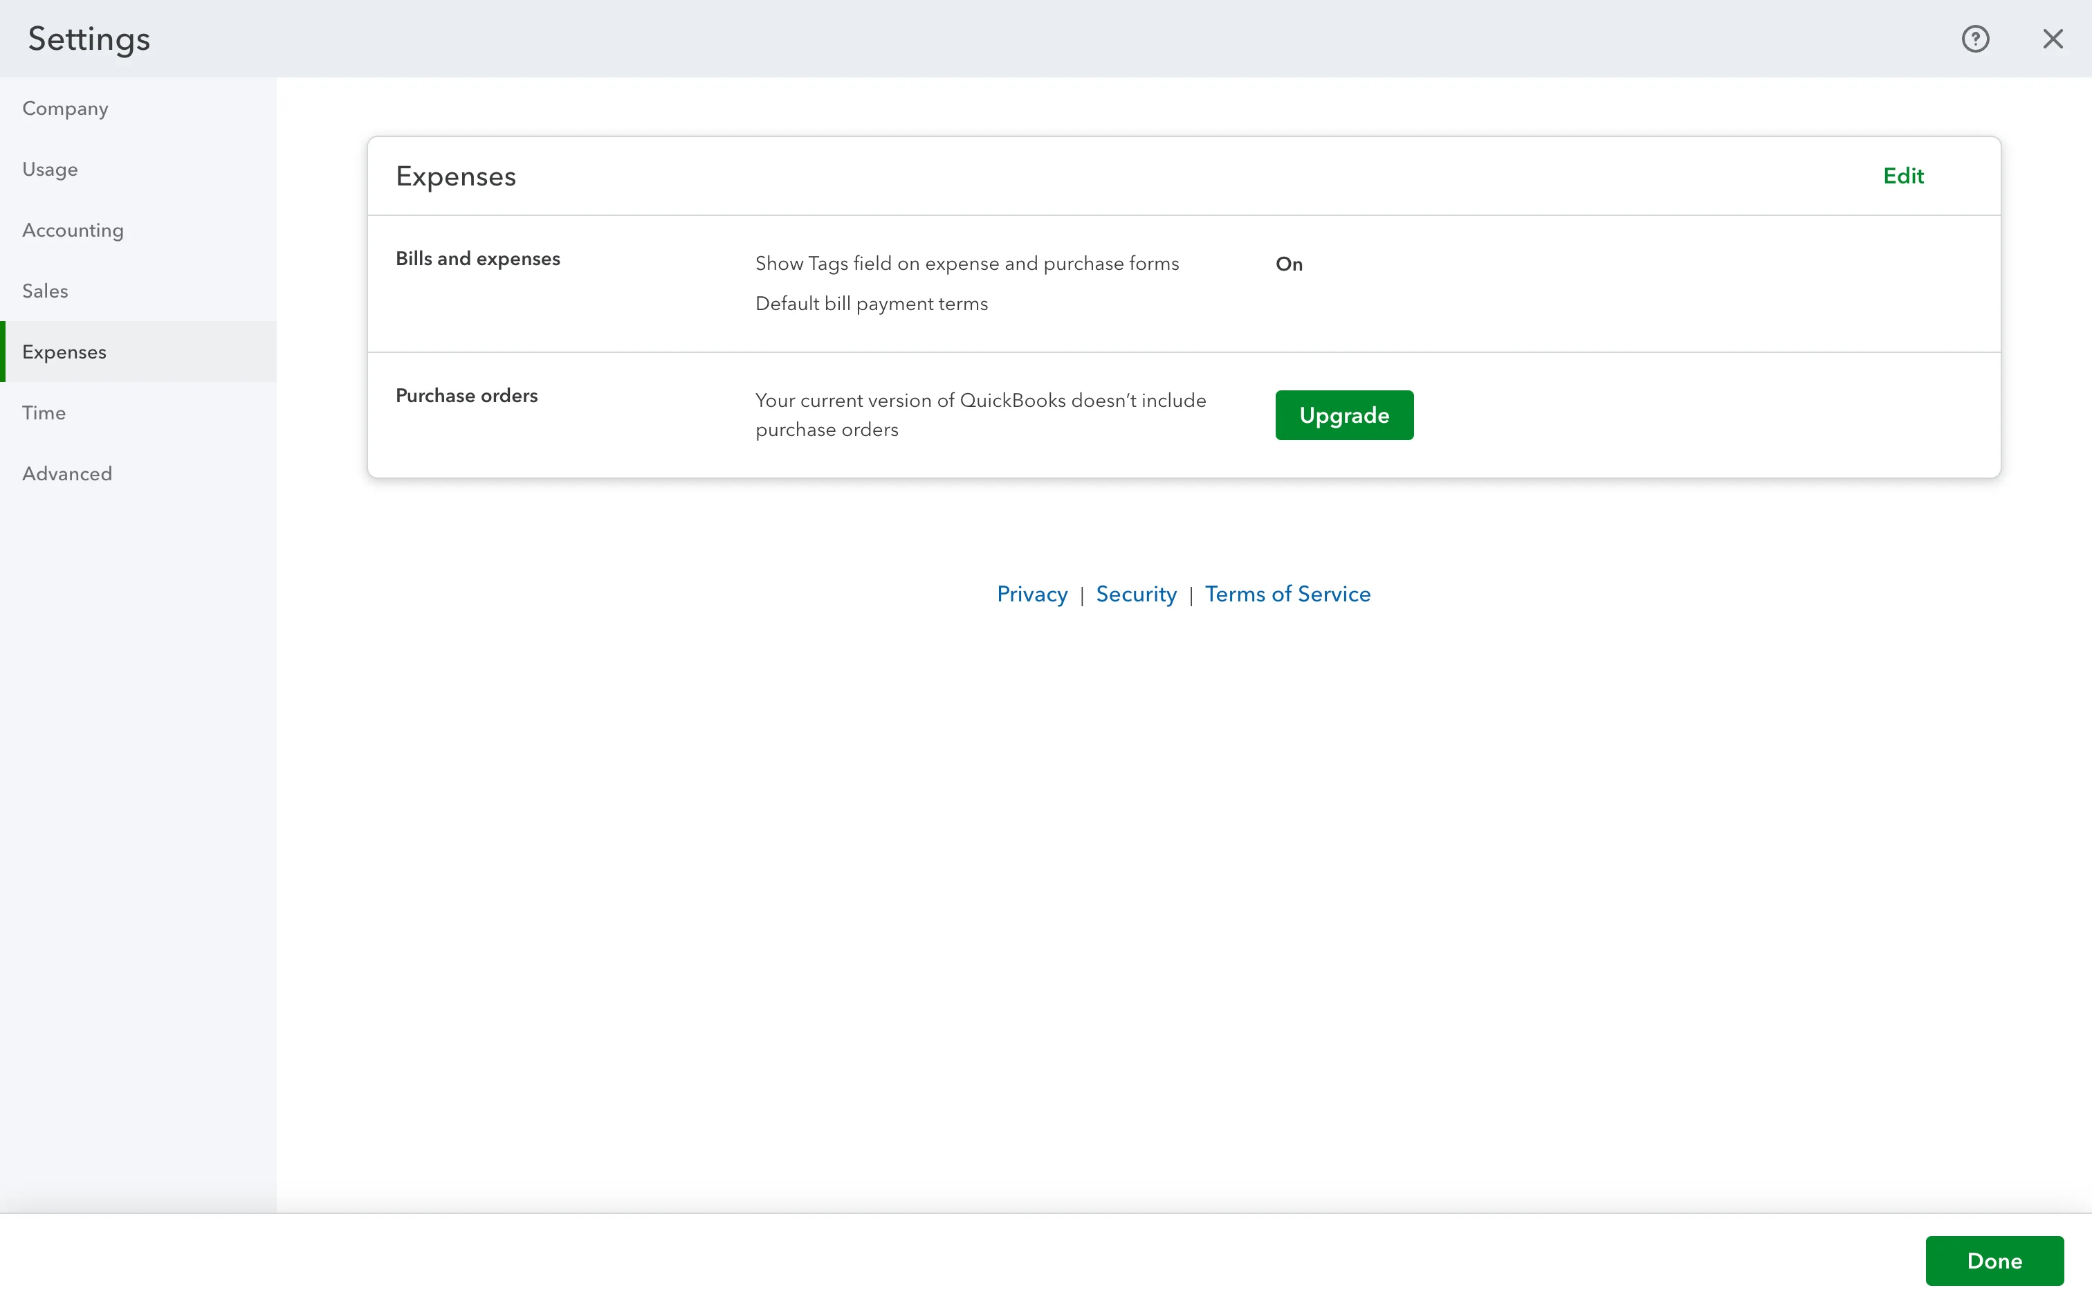Viewport: 2092px width, 1308px height.
Task: Close the Settings dialog with X
Action: click(x=2053, y=39)
